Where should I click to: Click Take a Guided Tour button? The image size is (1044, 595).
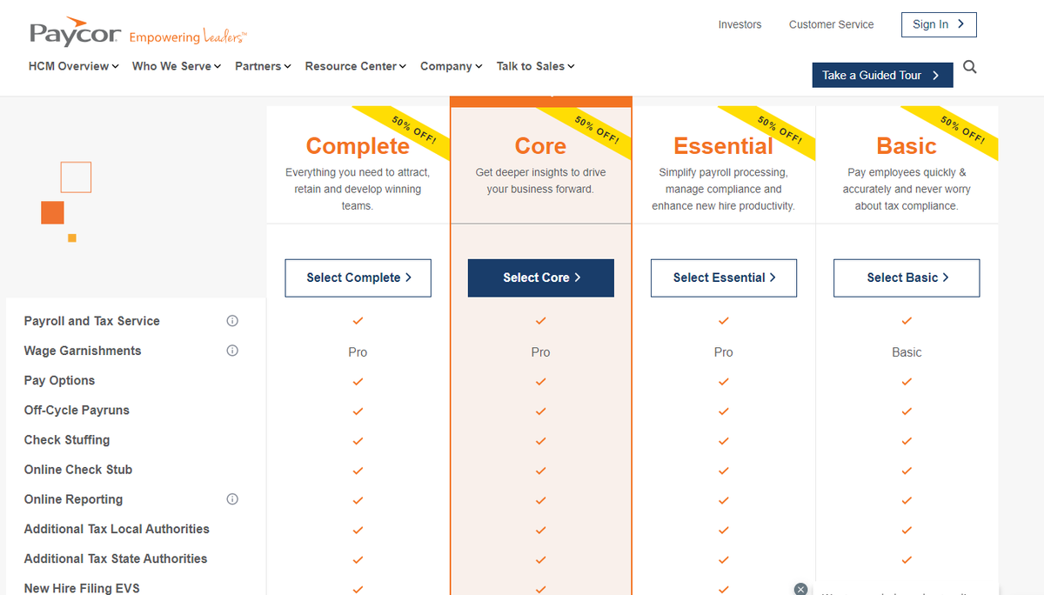882,76
